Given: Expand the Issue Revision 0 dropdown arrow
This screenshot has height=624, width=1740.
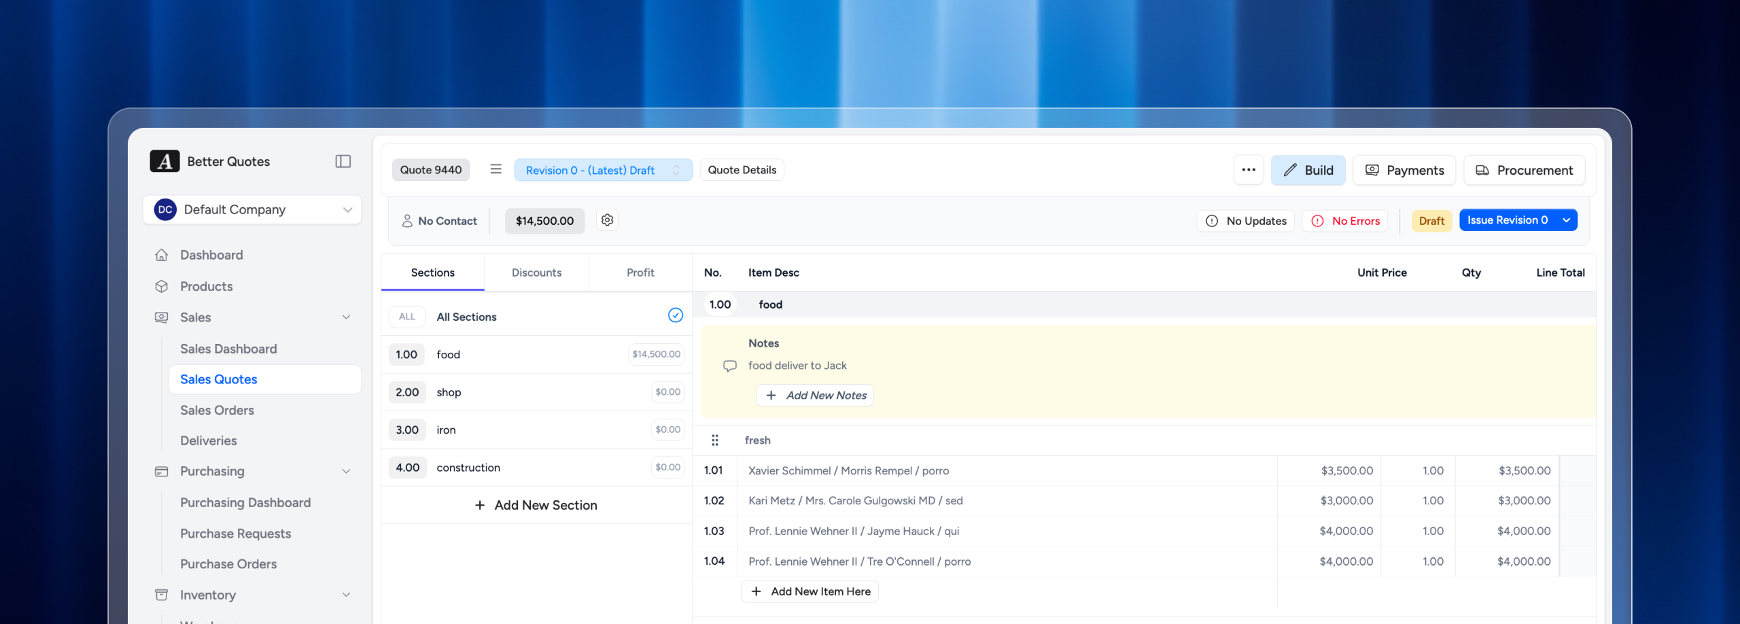Looking at the screenshot, I should pos(1566,220).
